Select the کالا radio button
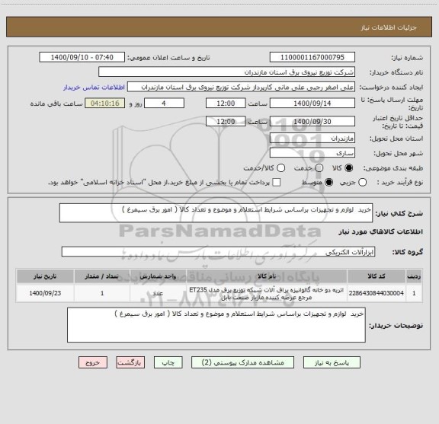This screenshot has height=424, width=439. point(349,168)
